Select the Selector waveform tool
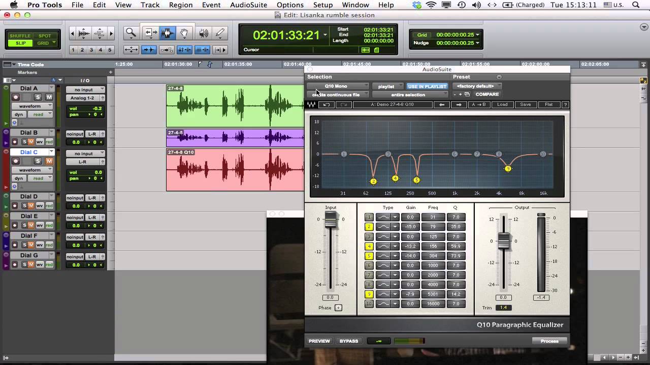The width and height of the screenshot is (650, 365). (168, 33)
